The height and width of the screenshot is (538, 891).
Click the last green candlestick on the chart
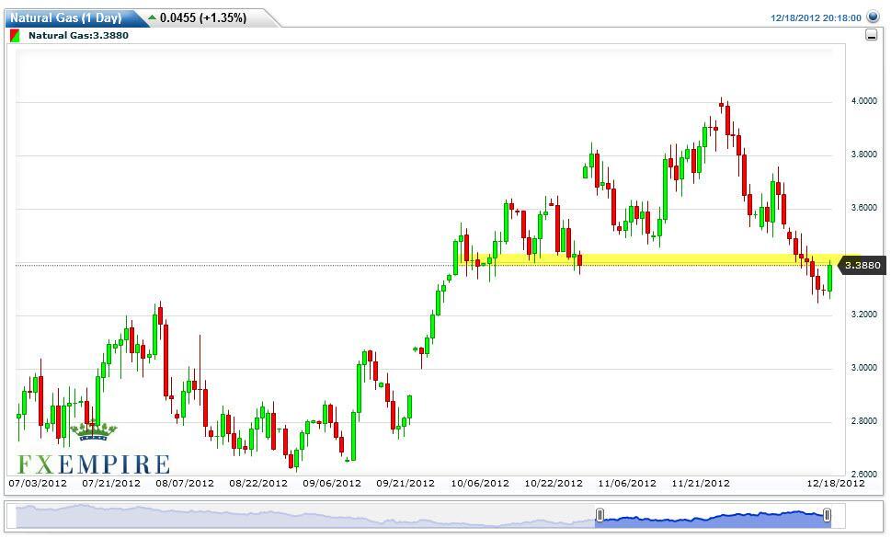829,278
